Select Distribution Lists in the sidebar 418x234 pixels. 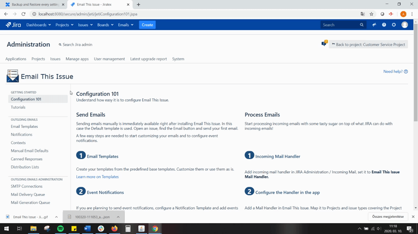[x=25, y=167]
